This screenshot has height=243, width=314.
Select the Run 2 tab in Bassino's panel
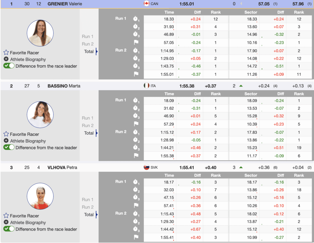pos(88,125)
